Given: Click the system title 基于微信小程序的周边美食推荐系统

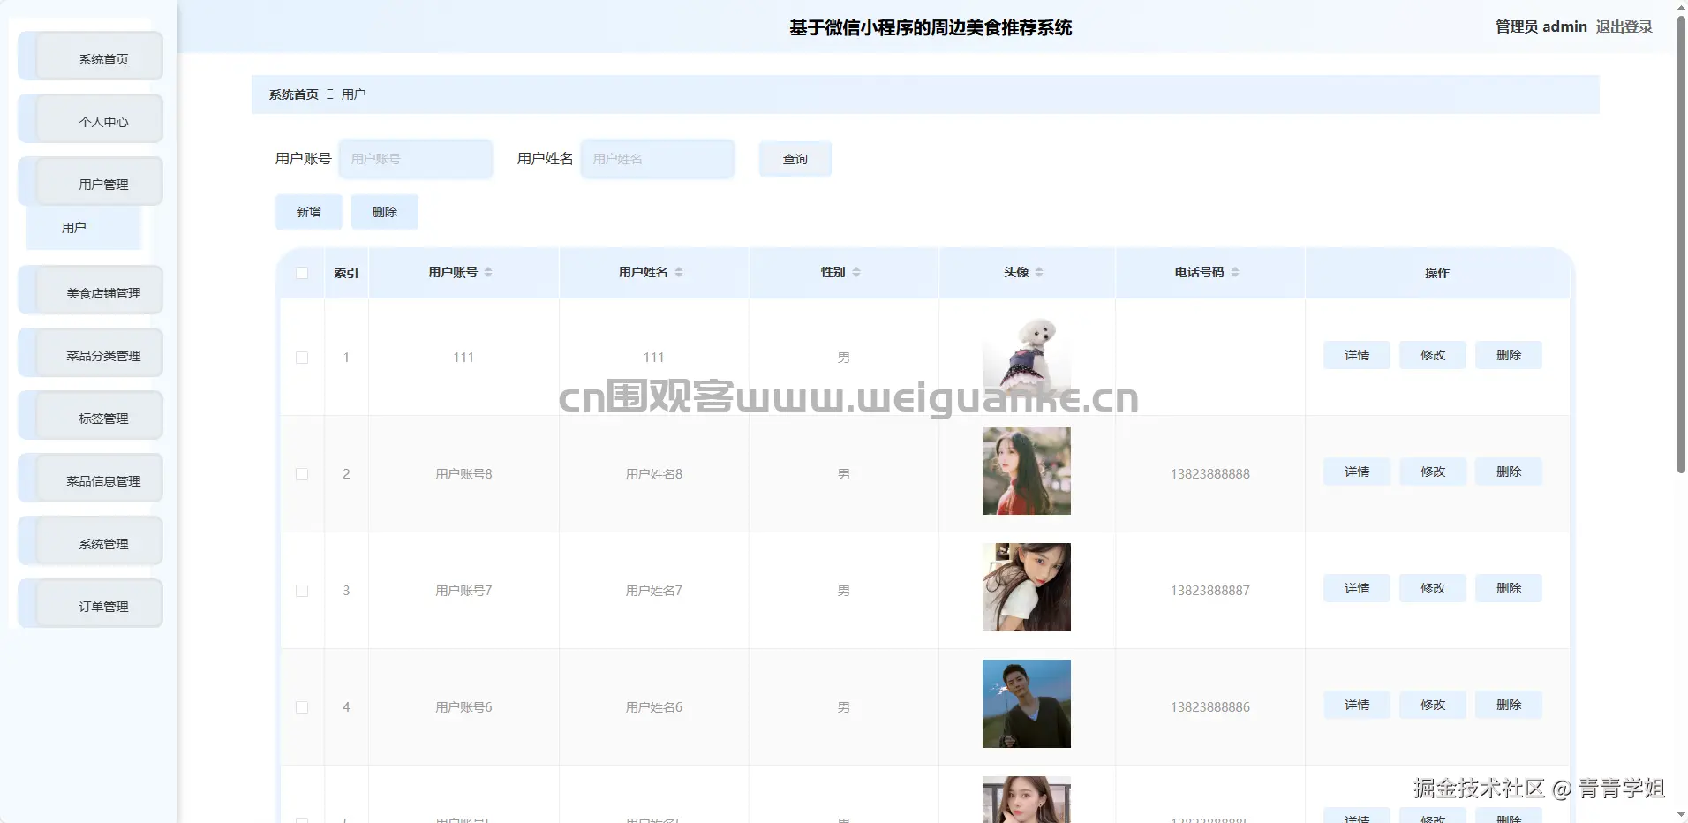Looking at the screenshot, I should (931, 27).
